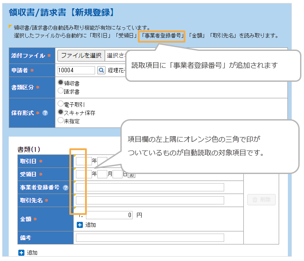Choose スキャナ保存 save format
The width and height of the screenshot is (304, 261).
tap(61, 112)
